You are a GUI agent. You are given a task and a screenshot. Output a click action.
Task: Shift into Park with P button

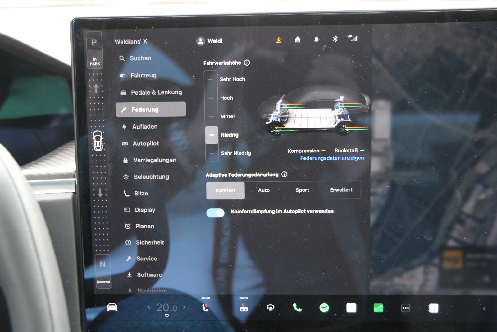[94, 50]
